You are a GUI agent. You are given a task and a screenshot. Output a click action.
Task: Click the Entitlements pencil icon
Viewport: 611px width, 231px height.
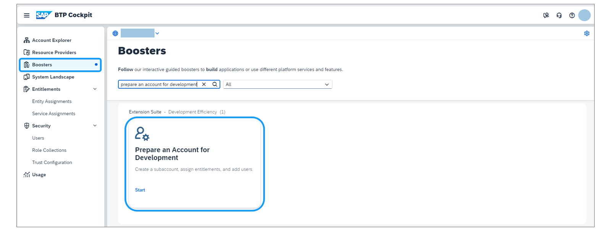26,89
